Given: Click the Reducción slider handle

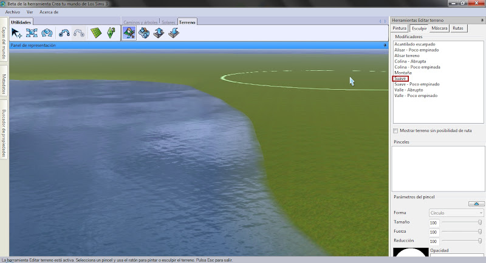Looking at the screenshot, I should coord(480,241).
